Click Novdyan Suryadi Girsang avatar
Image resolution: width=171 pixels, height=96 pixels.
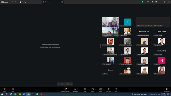pyautogui.click(x=110, y=51)
